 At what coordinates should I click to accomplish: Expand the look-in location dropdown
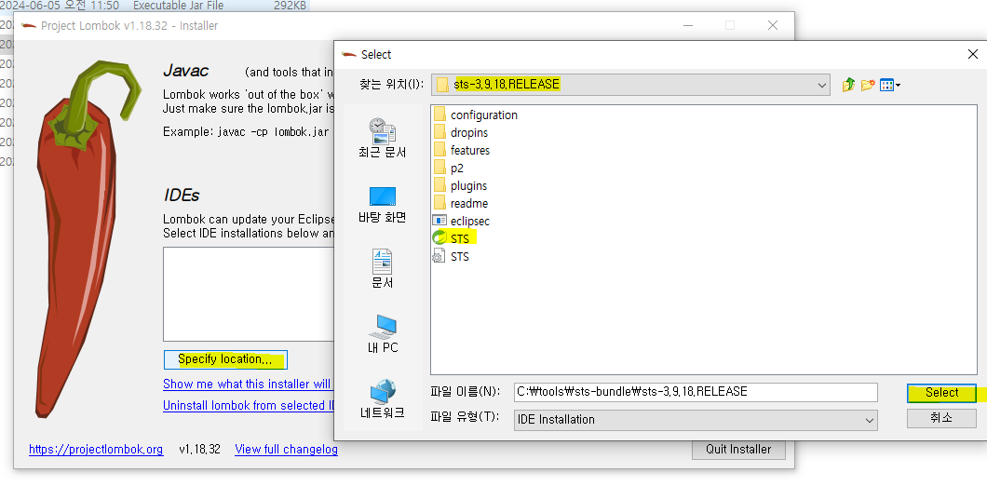pos(821,85)
